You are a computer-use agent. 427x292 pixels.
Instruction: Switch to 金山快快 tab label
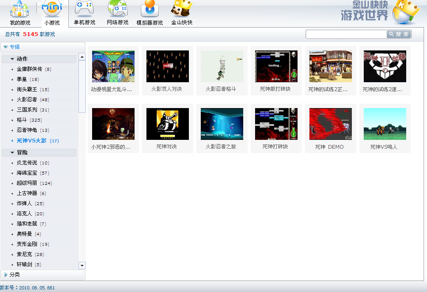pos(182,22)
